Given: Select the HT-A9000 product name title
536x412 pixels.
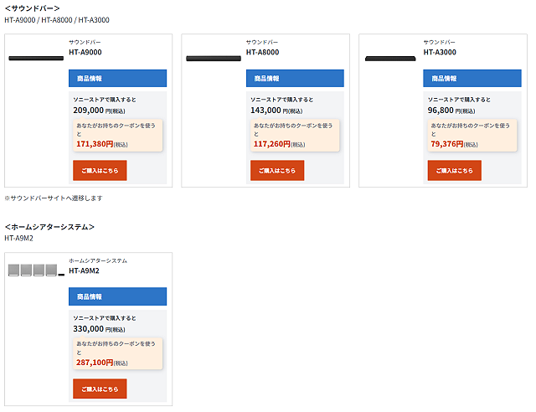Looking at the screenshot, I should [x=85, y=52].
